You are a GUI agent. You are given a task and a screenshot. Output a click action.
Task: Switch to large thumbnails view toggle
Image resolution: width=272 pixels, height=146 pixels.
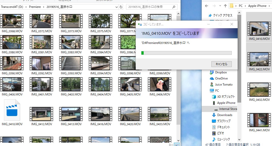coord(176,144)
